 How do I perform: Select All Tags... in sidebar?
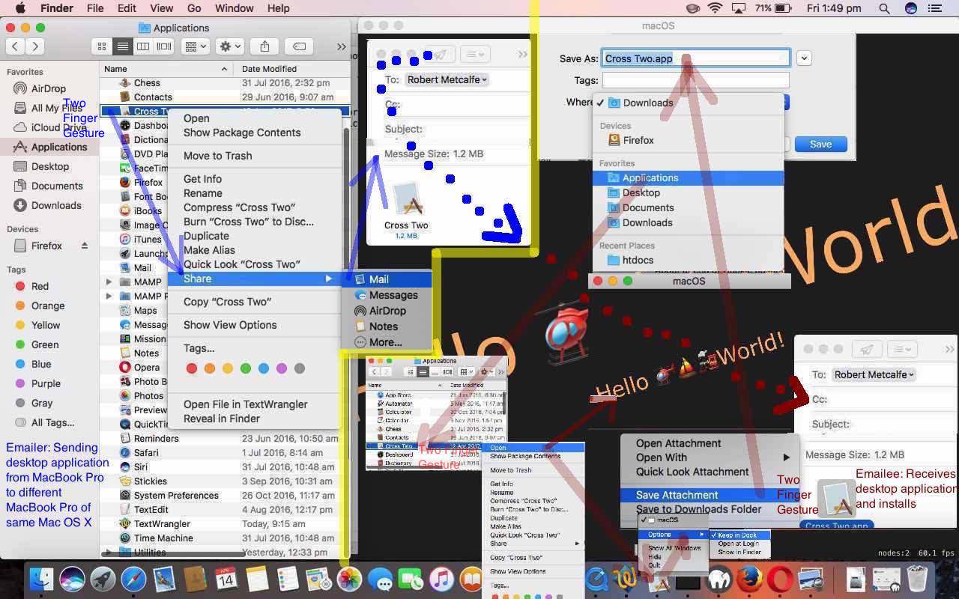(x=52, y=422)
